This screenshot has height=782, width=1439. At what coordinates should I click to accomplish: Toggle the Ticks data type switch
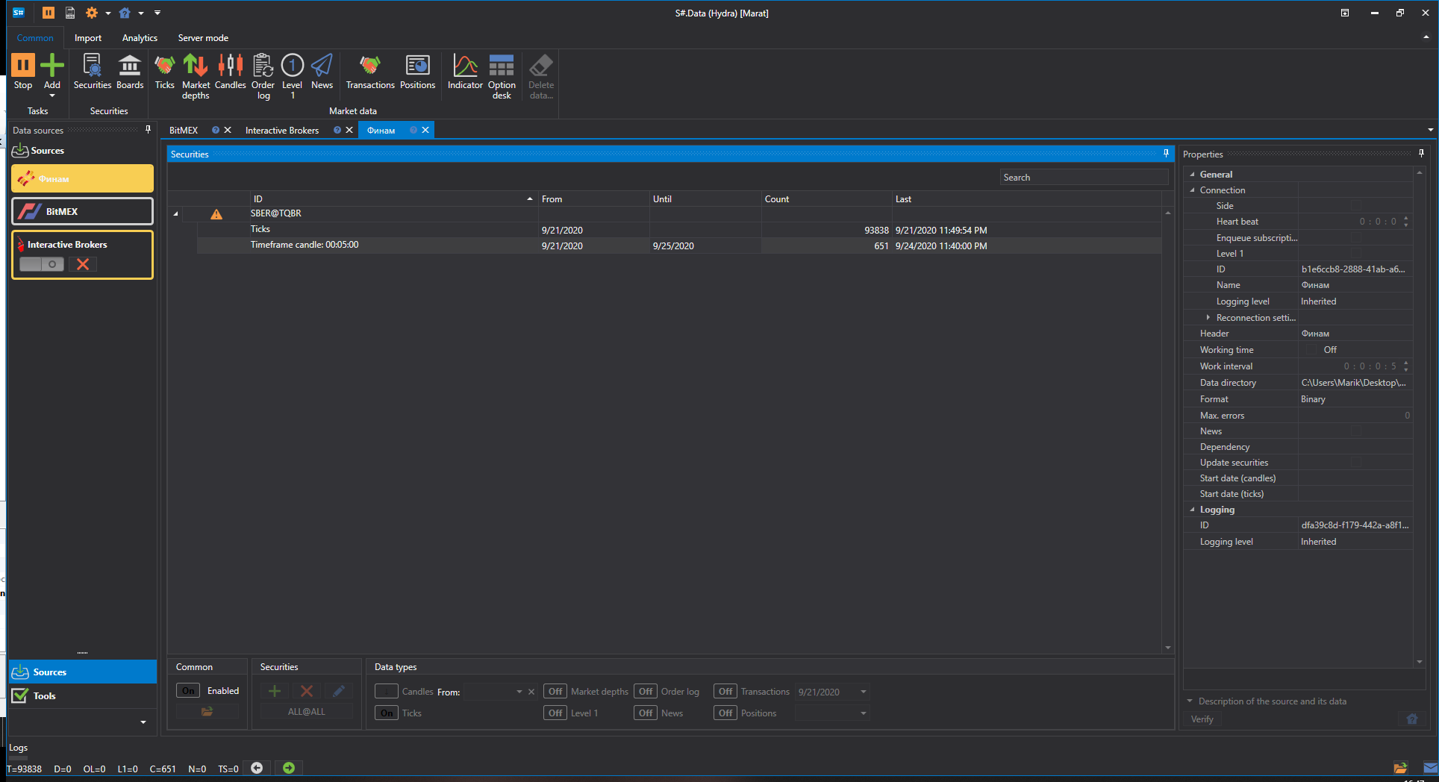coord(386,713)
